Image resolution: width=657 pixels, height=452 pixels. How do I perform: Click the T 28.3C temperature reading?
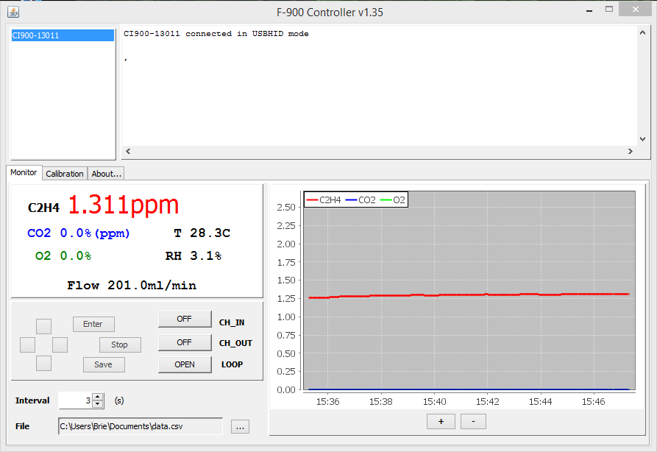tap(202, 233)
